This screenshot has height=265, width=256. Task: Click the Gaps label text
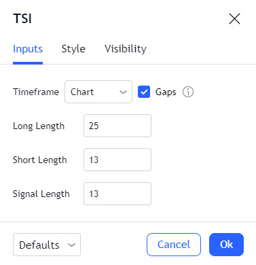tap(166, 92)
